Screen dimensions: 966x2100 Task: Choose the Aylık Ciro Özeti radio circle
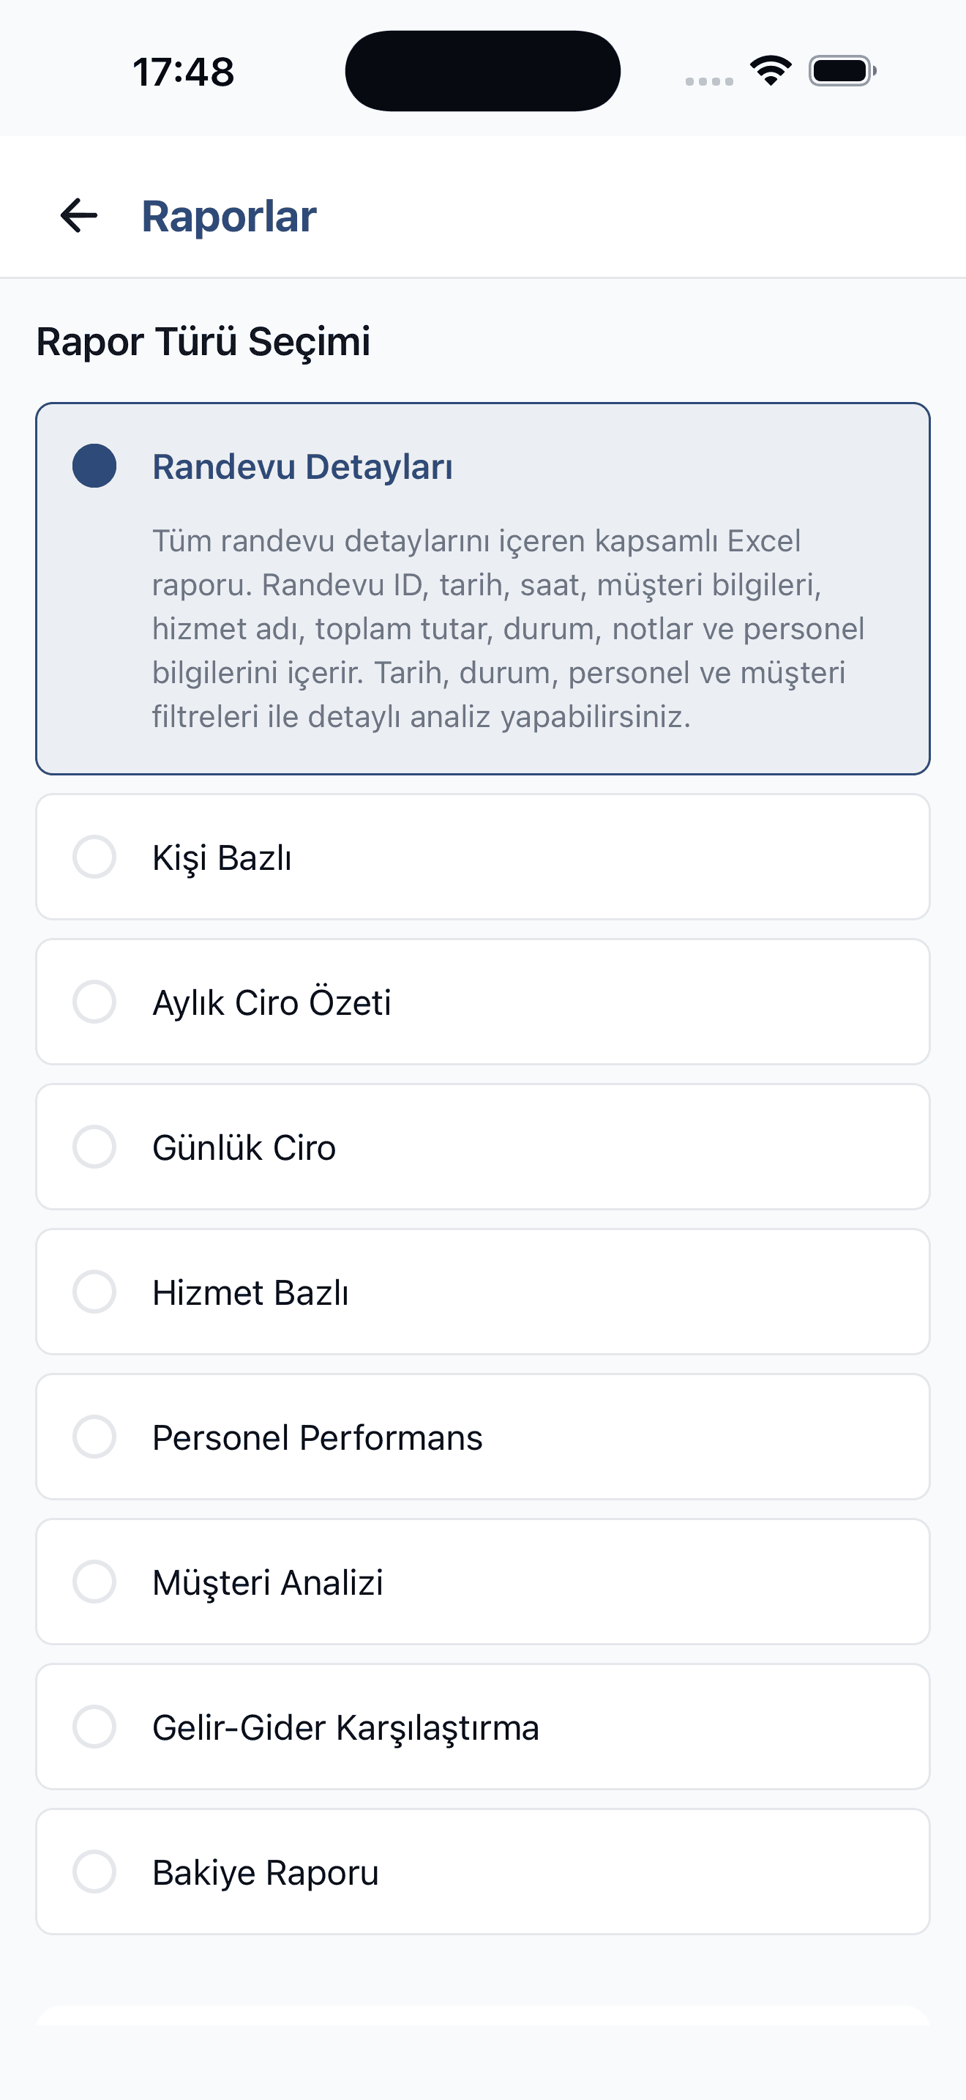[94, 1002]
